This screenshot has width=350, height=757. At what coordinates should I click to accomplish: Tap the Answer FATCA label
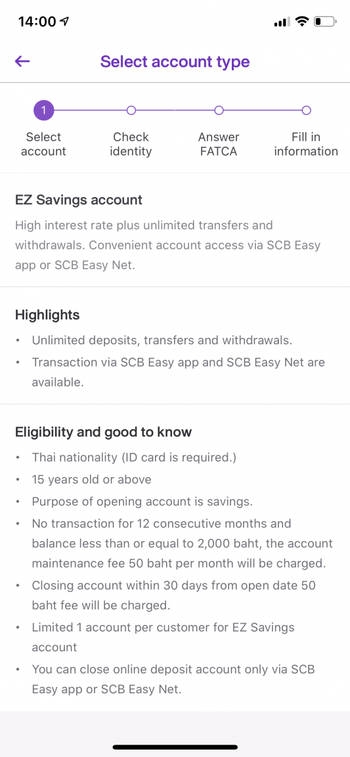219,144
